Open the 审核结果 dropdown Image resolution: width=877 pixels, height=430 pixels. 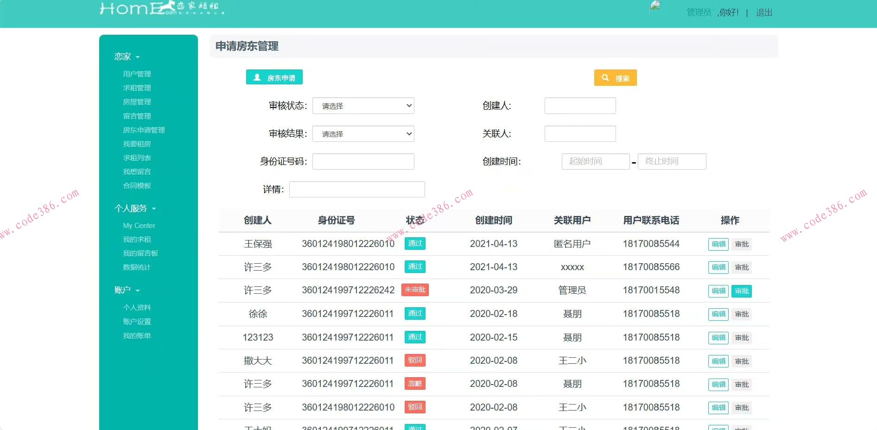pyautogui.click(x=363, y=133)
